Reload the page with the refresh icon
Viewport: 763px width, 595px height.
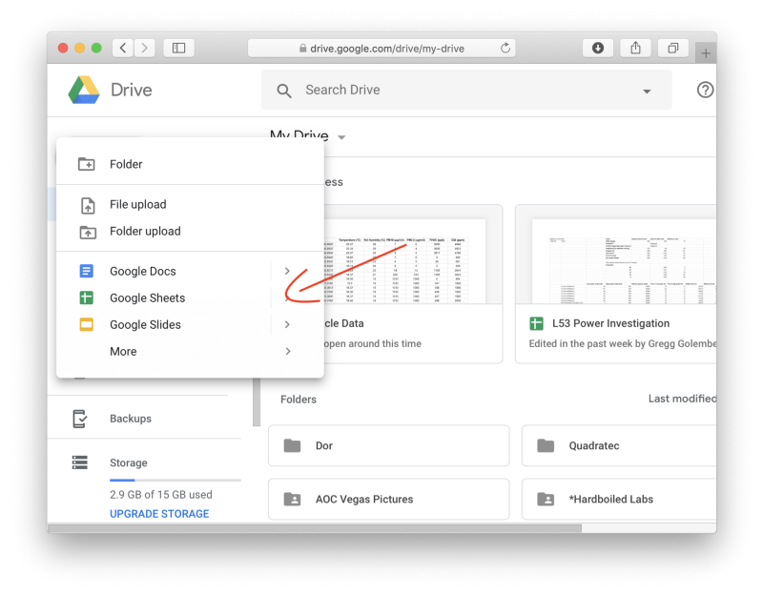click(x=505, y=48)
